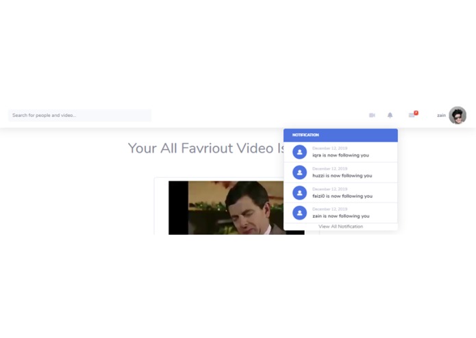The height and width of the screenshot is (338, 476).
Task: Select 'iqra is now following you' notification
Action: [340, 152]
